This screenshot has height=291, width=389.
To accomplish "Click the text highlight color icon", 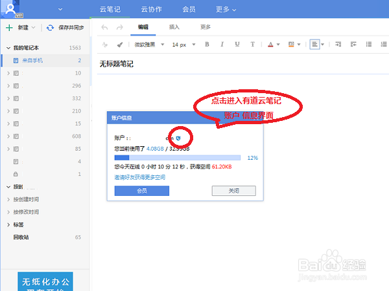I will (291, 45).
